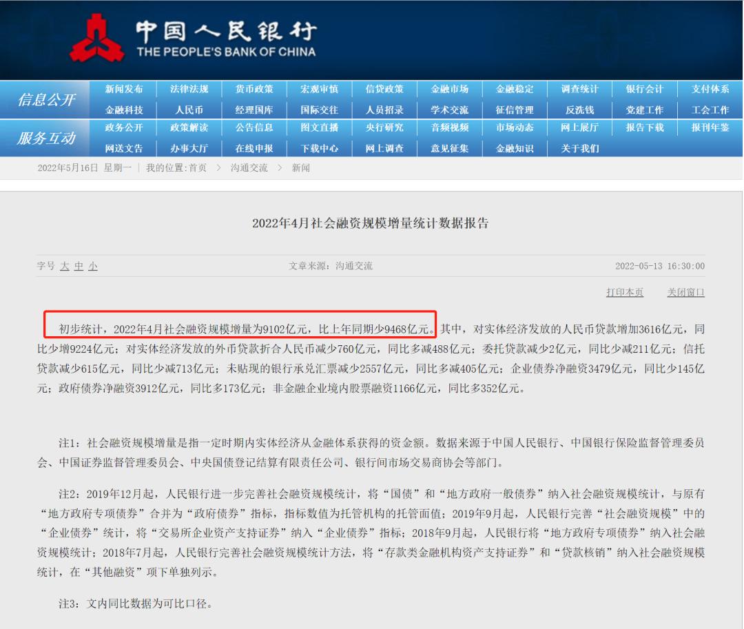The height and width of the screenshot is (629, 744).
Task: Select 金融市场 from the navigation bar
Action: click(x=449, y=89)
